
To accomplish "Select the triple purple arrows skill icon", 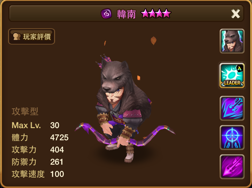I will [x=232, y=108].
